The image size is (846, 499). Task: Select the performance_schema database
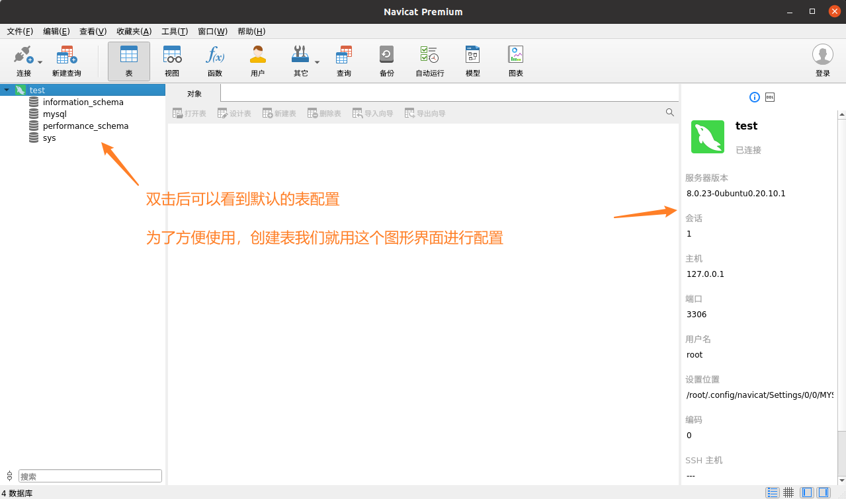point(86,126)
